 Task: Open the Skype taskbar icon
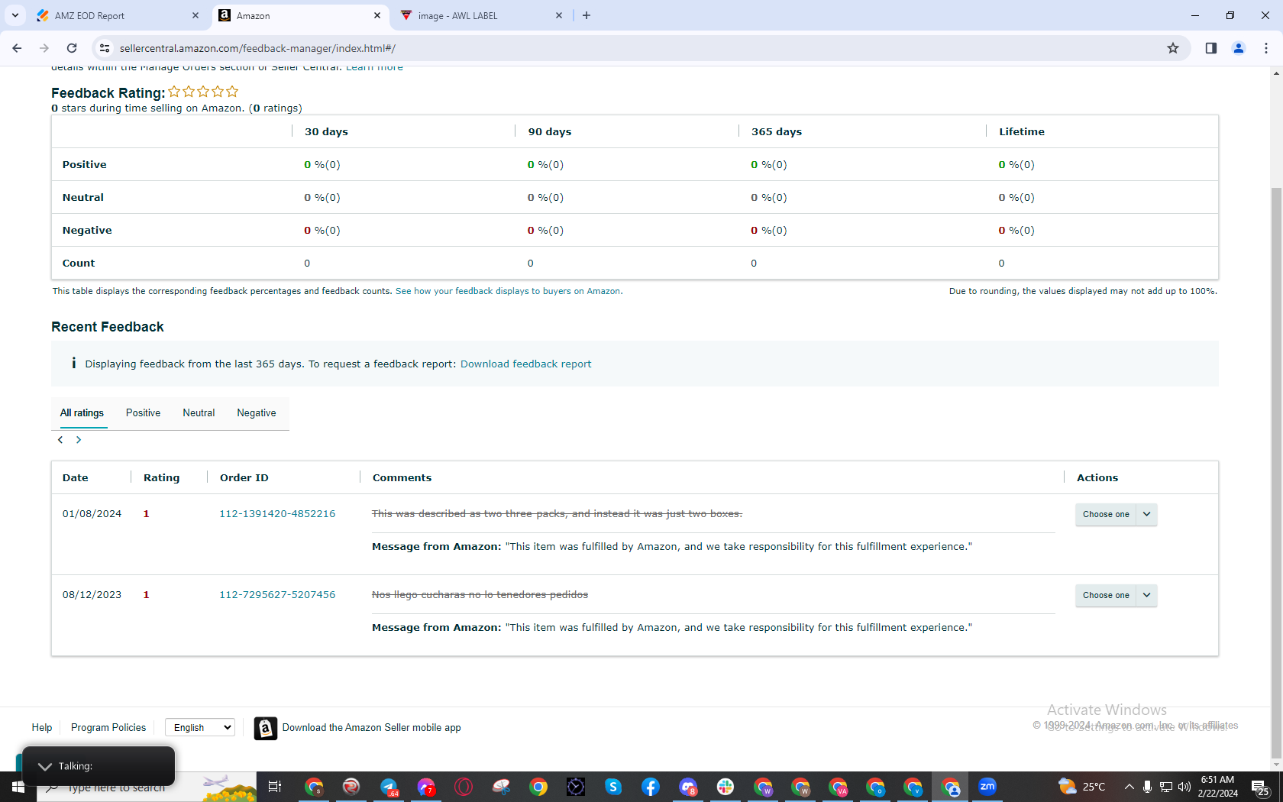click(613, 787)
